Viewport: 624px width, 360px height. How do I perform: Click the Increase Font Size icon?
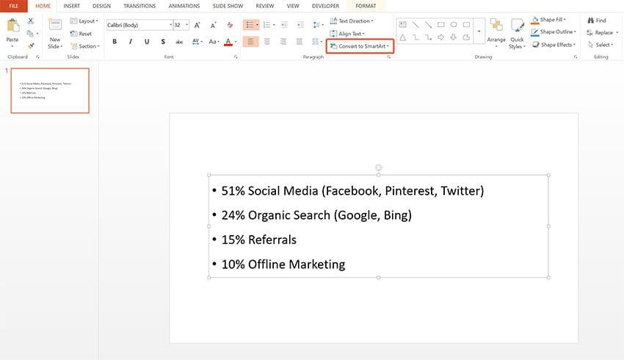click(197, 25)
